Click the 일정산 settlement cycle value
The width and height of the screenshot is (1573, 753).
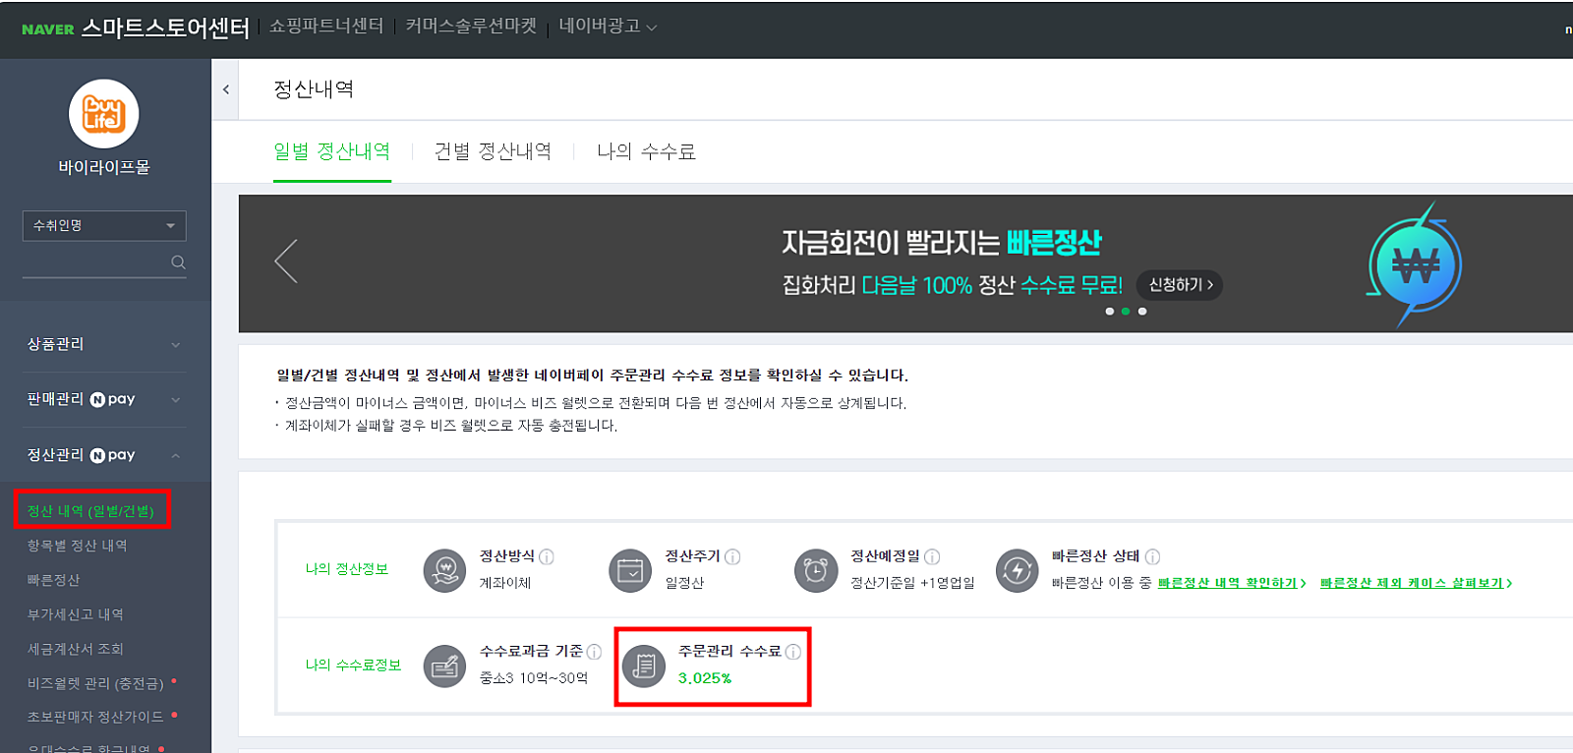coord(684,583)
